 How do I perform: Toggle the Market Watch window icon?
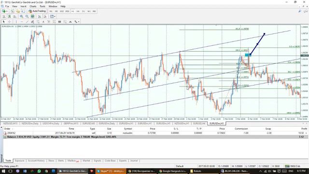coord(13,11)
